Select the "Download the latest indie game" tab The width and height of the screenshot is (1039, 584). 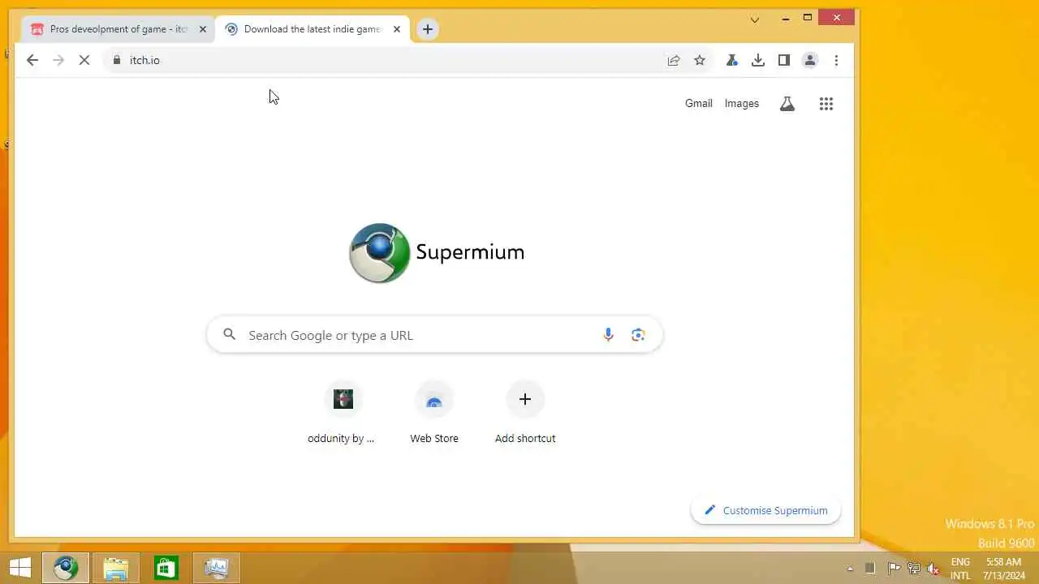pyautogui.click(x=313, y=29)
